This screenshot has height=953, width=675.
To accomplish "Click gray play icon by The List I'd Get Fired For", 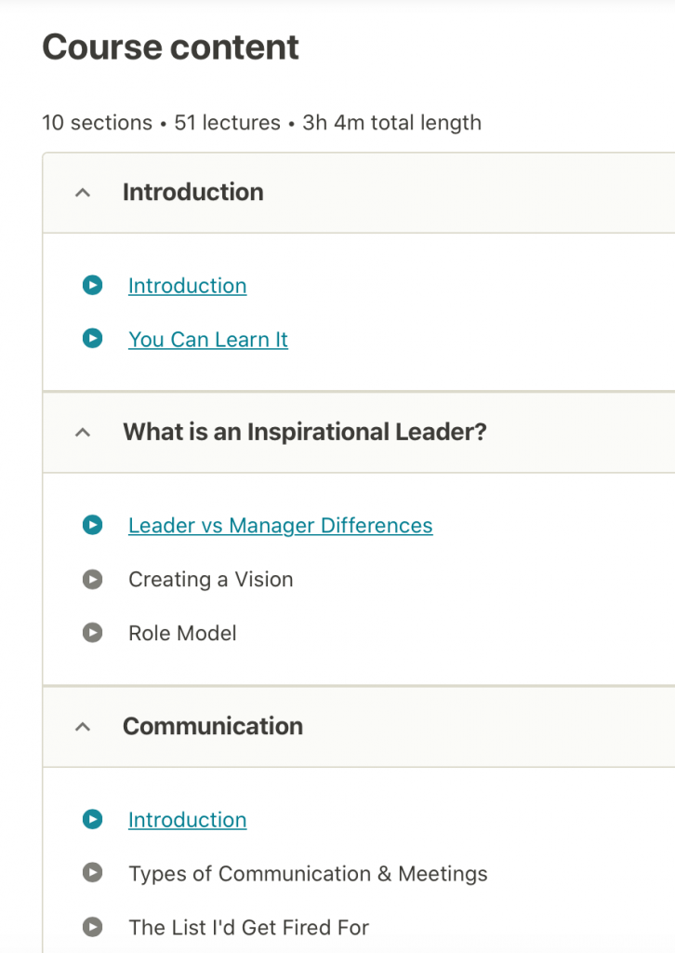I will (x=92, y=927).
